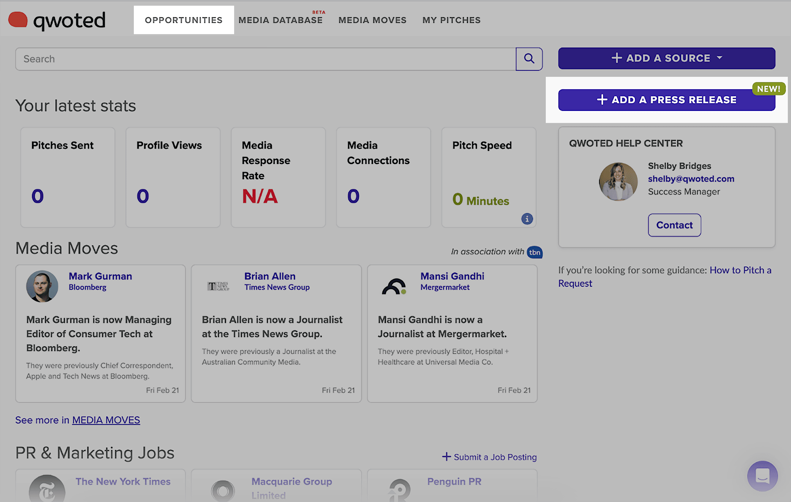
Task: Click the Times News Group logo icon
Action: point(218,286)
